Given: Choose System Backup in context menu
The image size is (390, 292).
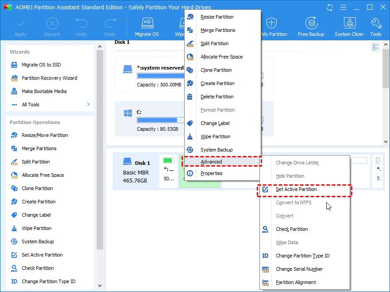Looking at the screenshot, I should (x=222, y=150).
